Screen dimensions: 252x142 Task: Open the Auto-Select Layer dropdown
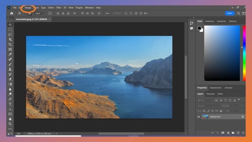click(x=39, y=13)
